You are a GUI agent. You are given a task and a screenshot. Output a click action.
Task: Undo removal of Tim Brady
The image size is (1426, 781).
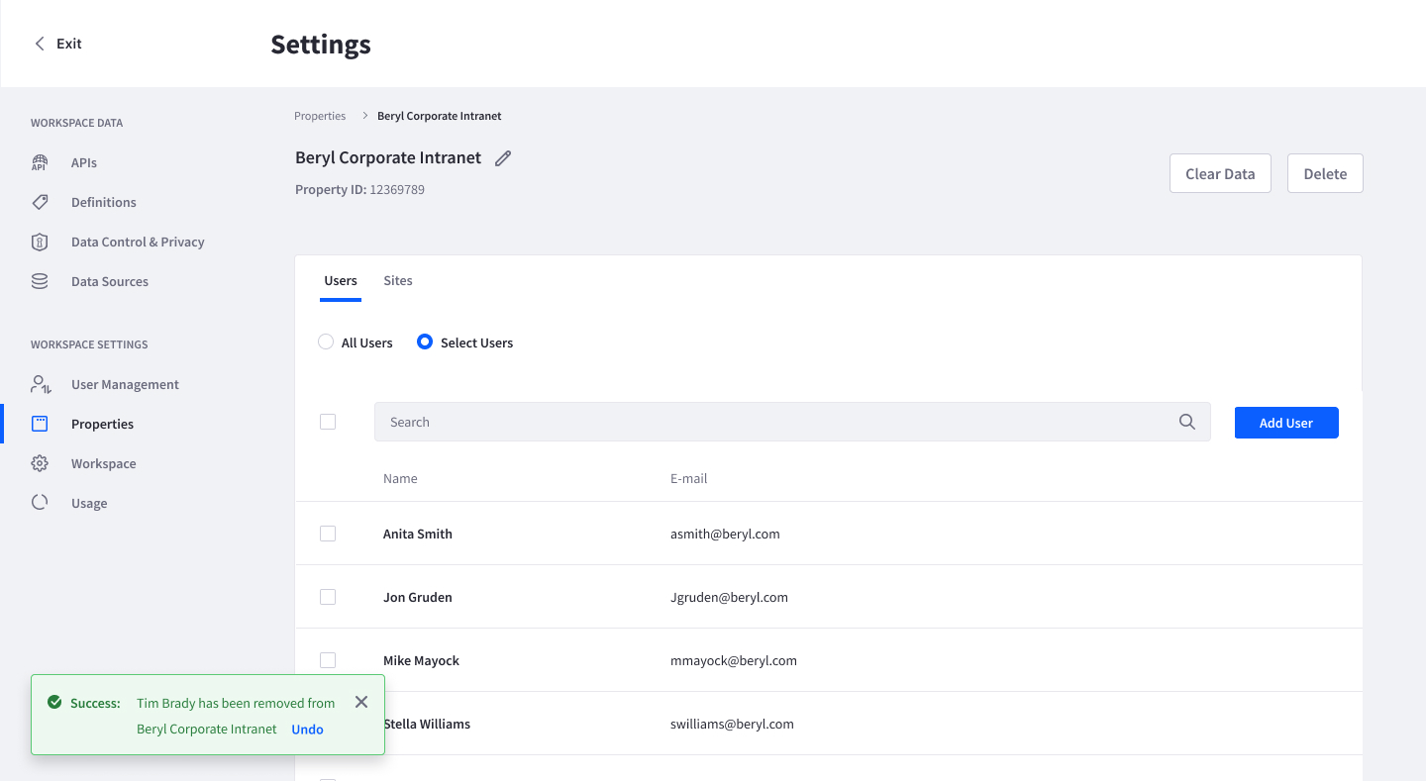tap(307, 730)
